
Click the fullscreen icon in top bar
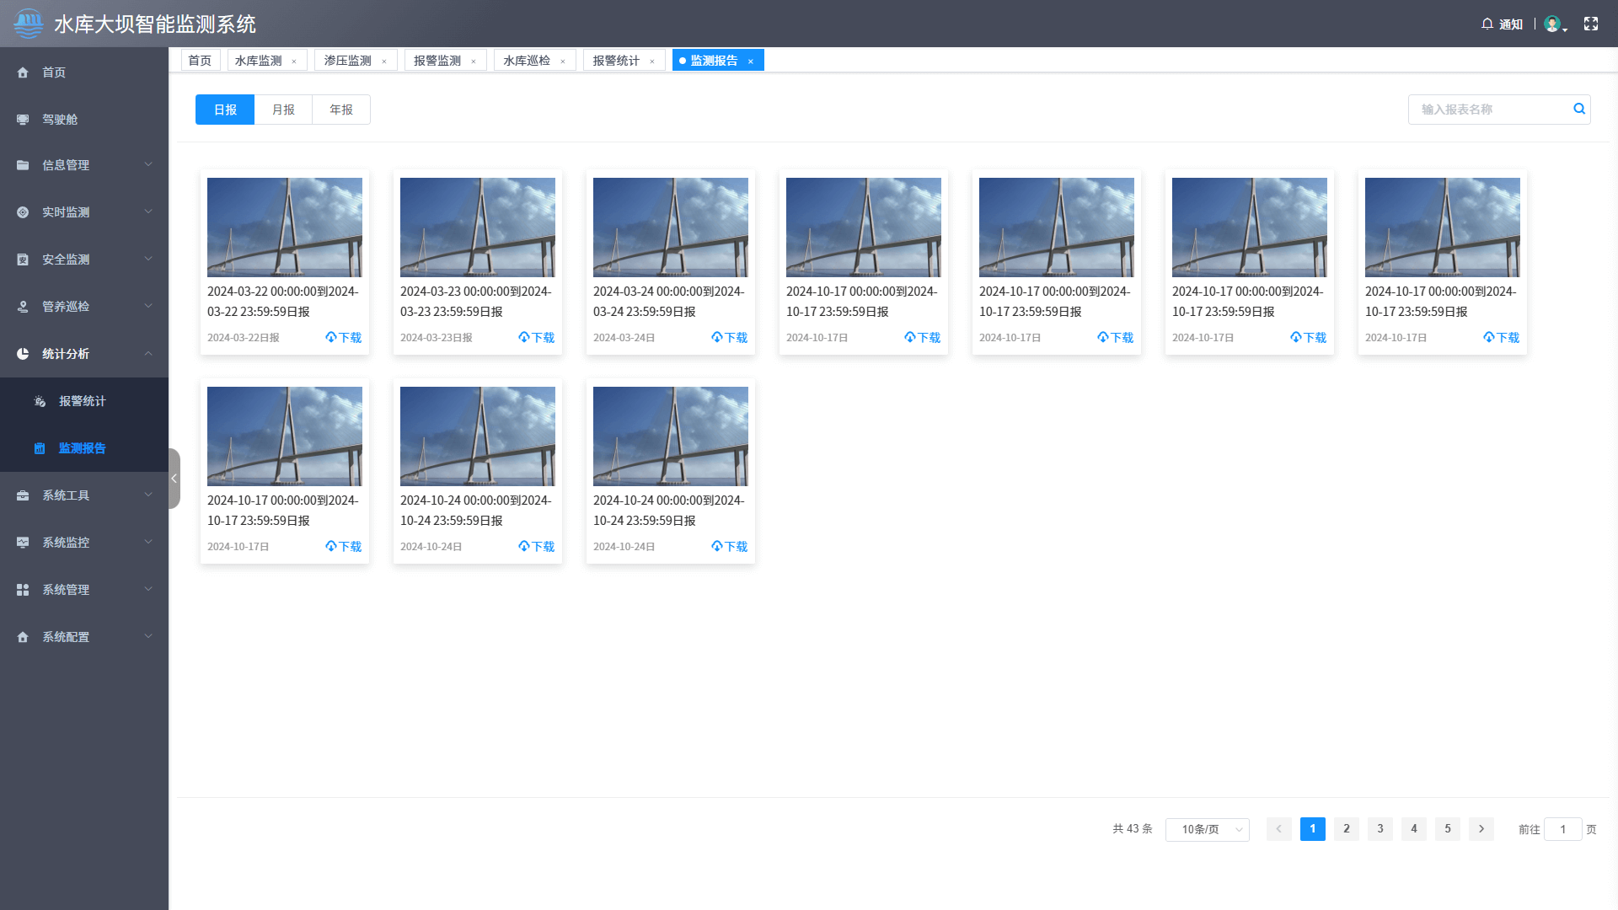point(1591,24)
